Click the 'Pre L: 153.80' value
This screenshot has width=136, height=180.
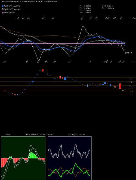pyautogui.click(x=85, y=10)
